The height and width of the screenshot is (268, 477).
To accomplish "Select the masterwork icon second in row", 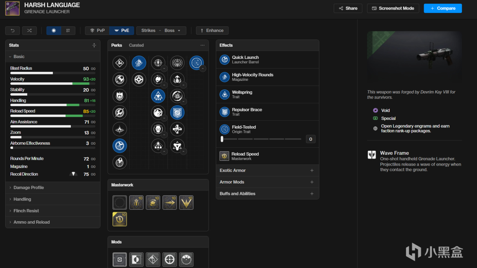I will coord(136,202).
